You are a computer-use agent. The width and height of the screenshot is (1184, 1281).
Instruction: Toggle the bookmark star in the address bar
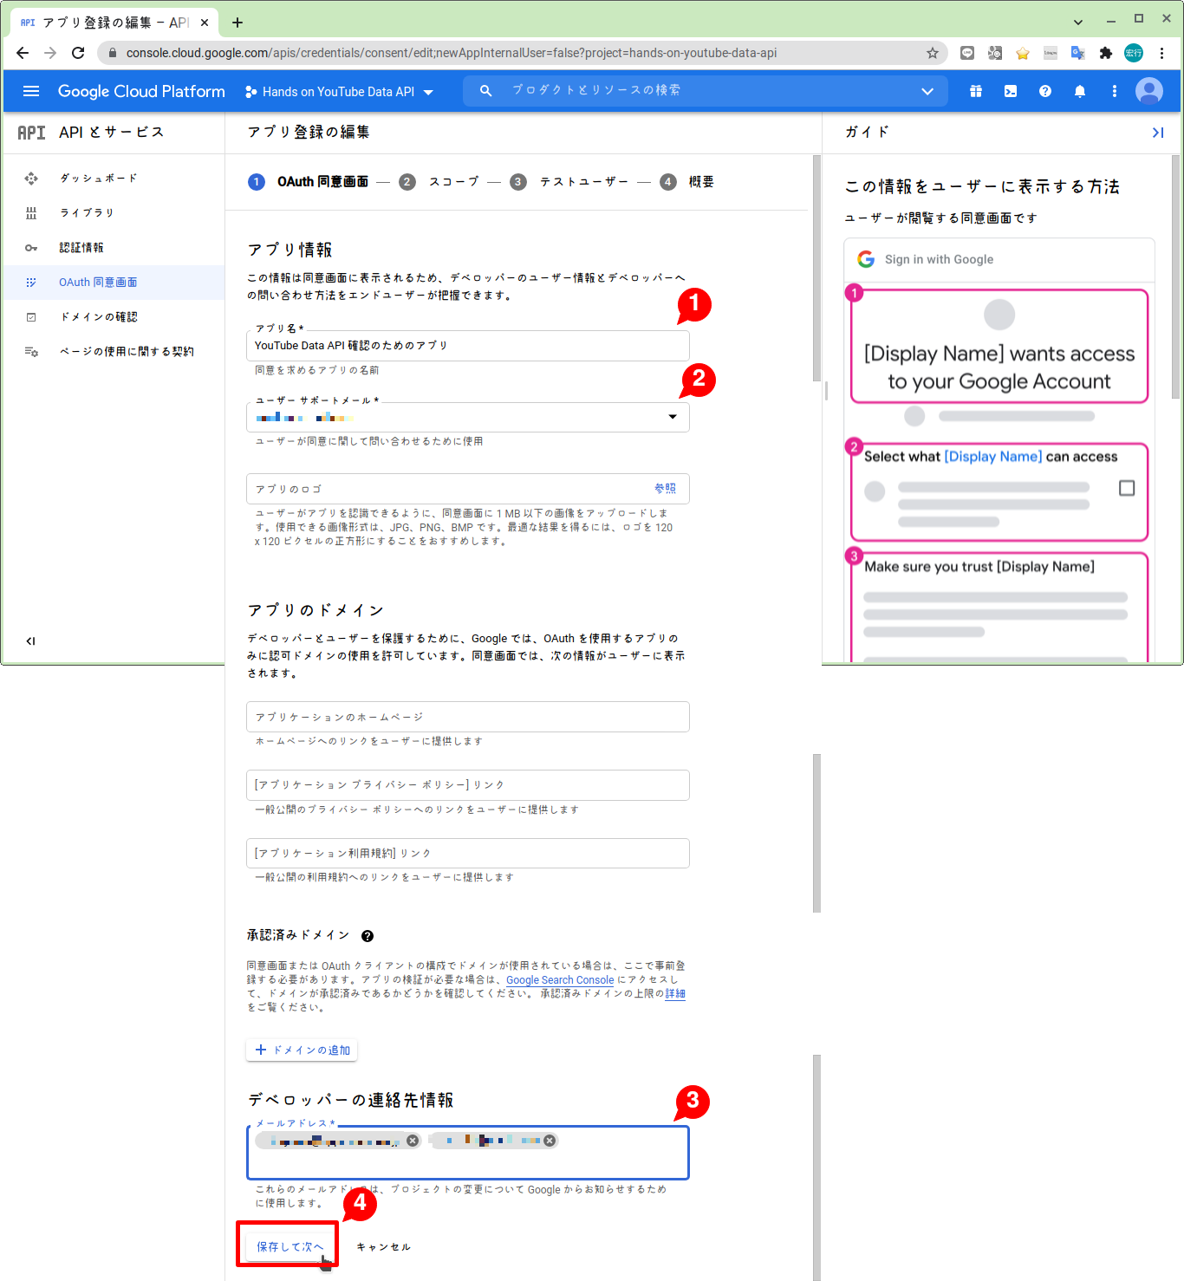click(x=934, y=53)
